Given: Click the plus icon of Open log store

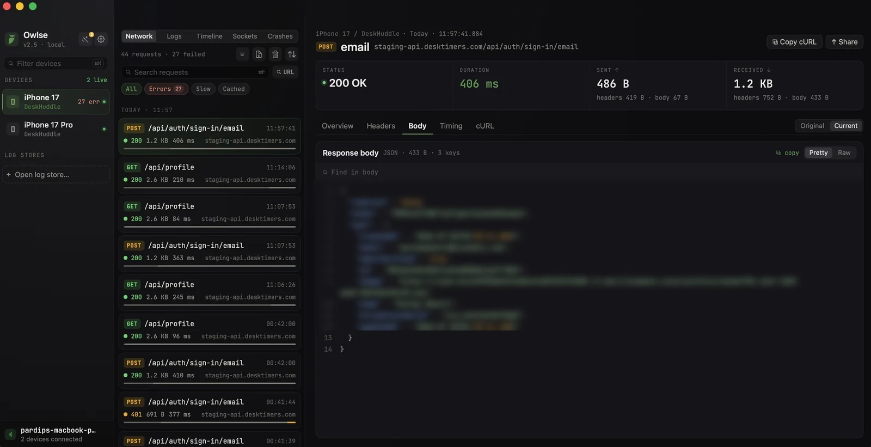Looking at the screenshot, I should coord(9,175).
